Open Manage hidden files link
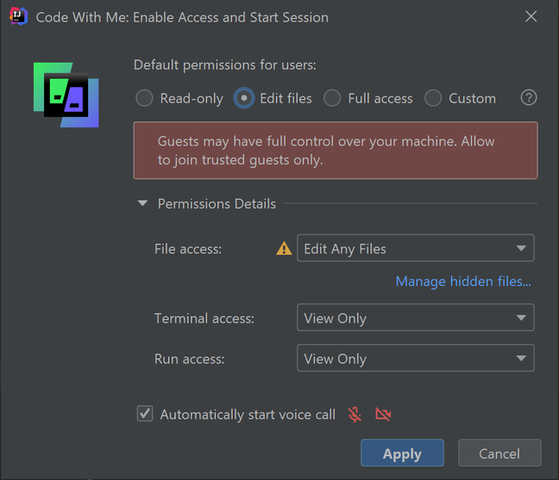559x480 pixels. (x=463, y=281)
